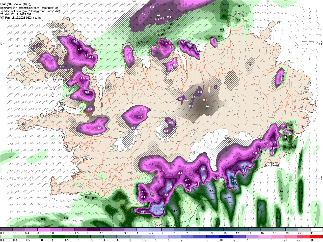Image resolution: width=323 pixels, height=242 pixels.
Task: Click the bright red swatch ending the rain legend
Action: tap(316, 236)
